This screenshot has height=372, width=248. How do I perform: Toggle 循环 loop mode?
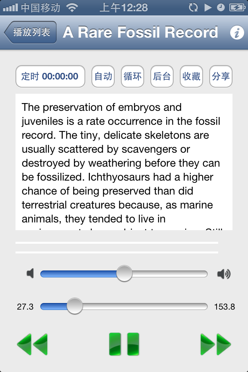(133, 76)
